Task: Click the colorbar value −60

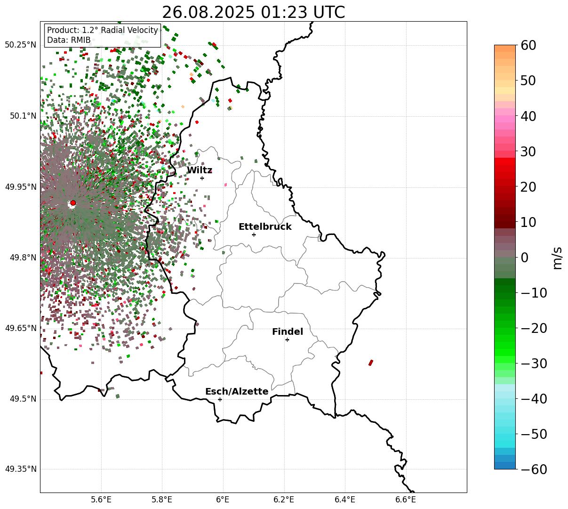Action: pos(534,469)
